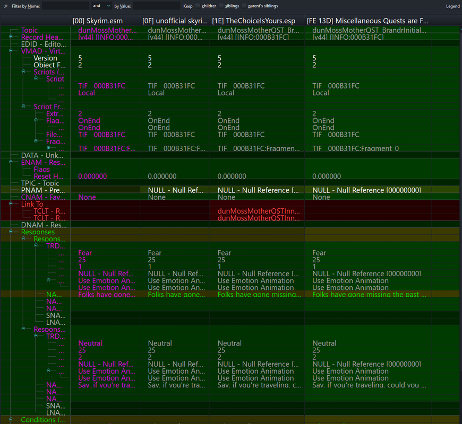Select the [FE 13D] Miscellaneous Quests column header
The image size is (462, 424).
368,21
